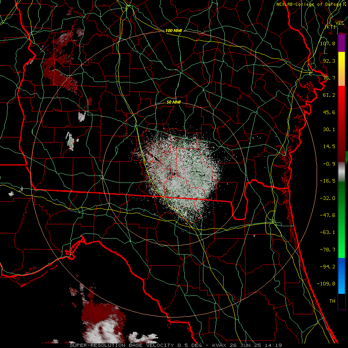Click the 61.2 scale value
The image size is (348, 348).
tap(329, 95)
